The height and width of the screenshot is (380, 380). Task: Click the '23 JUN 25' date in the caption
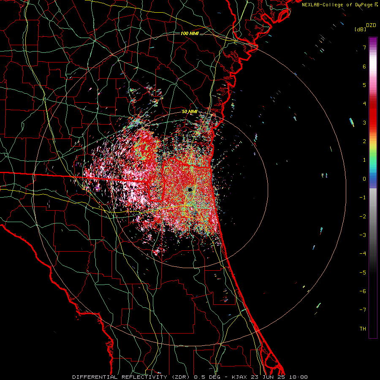pos(268,377)
